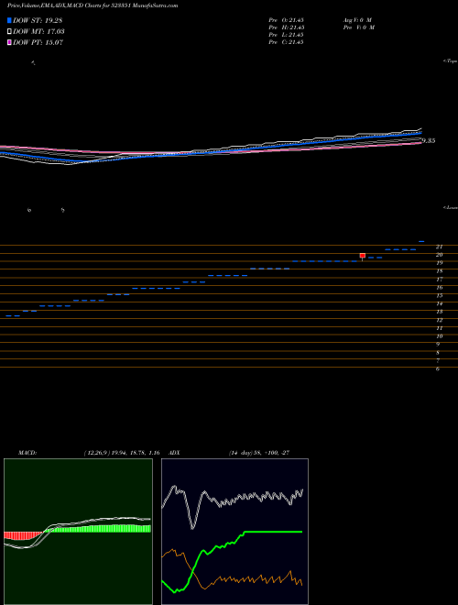Open the ADX indicator chart thumbnail
Viewport: 458px width, 605px height.
[x=234, y=532]
